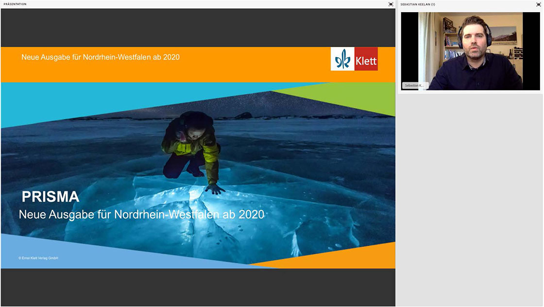Click the Klett logo on the slide

354,59
